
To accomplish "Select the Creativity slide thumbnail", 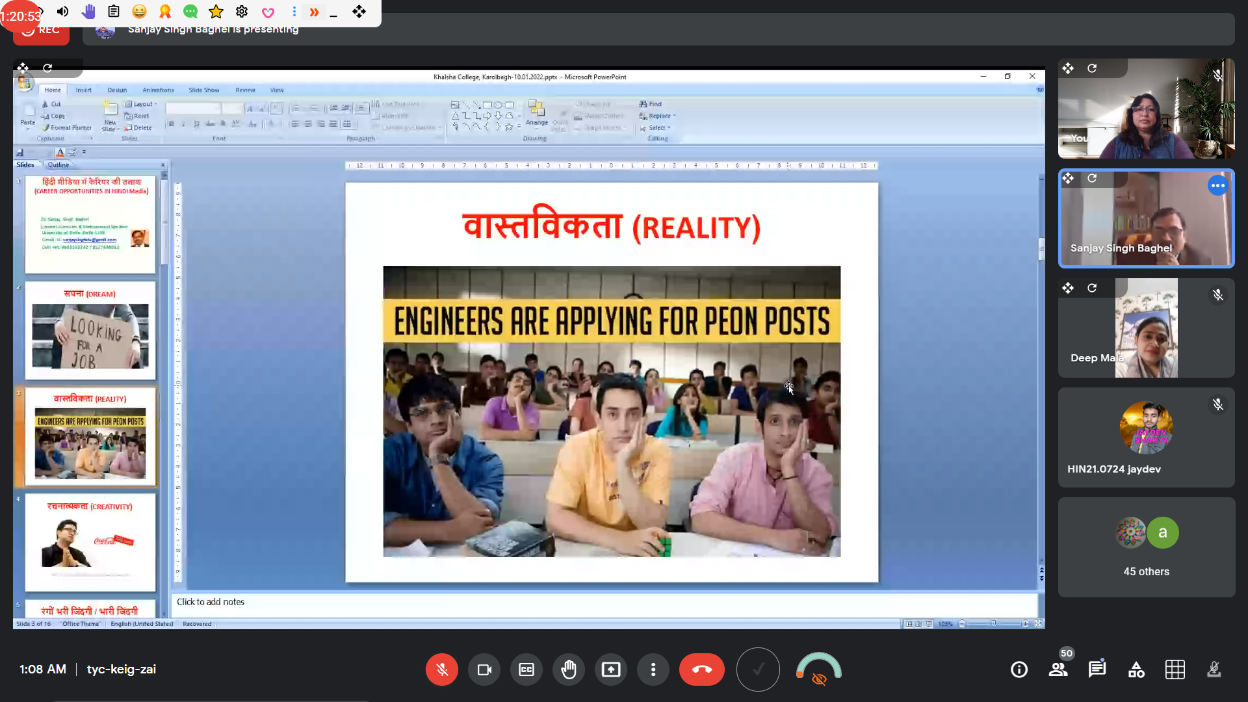I will coord(90,543).
